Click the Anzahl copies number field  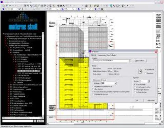click(x=144, y=81)
